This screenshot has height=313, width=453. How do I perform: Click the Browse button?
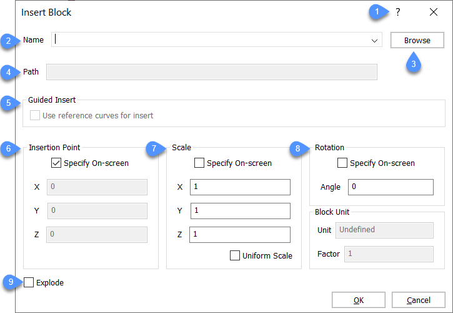(x=417, y=40)
